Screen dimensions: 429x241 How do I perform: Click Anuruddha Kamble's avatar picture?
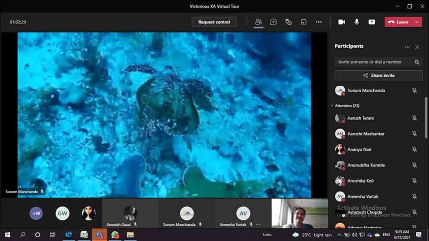click(340, 165)
